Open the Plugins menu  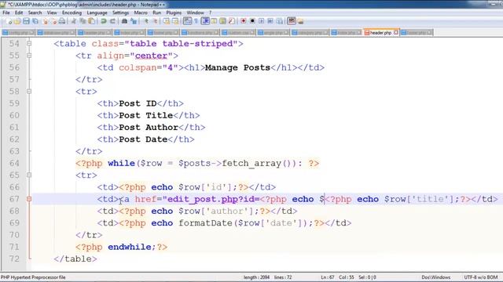[x=174, y=13]
